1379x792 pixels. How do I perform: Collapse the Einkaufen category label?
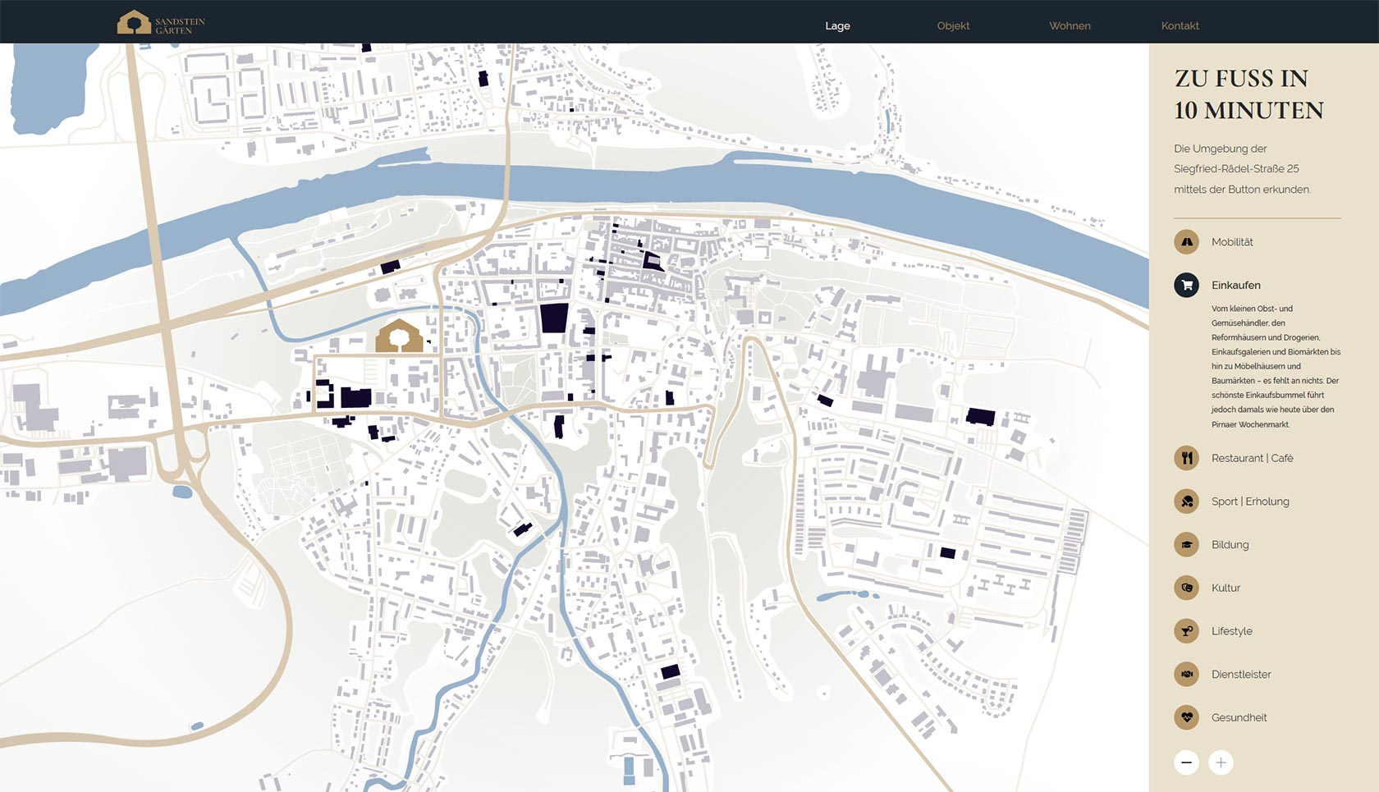click(x=1235, y=286)
